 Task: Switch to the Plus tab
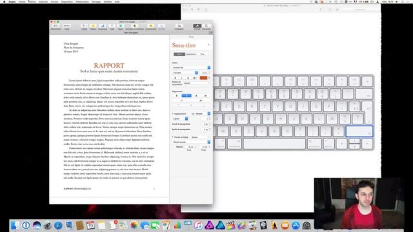click(202, 54)
